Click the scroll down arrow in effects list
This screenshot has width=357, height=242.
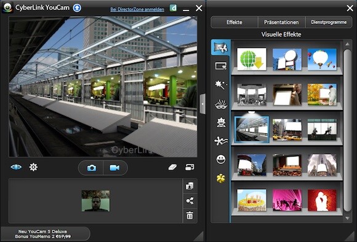pos(347,218)
